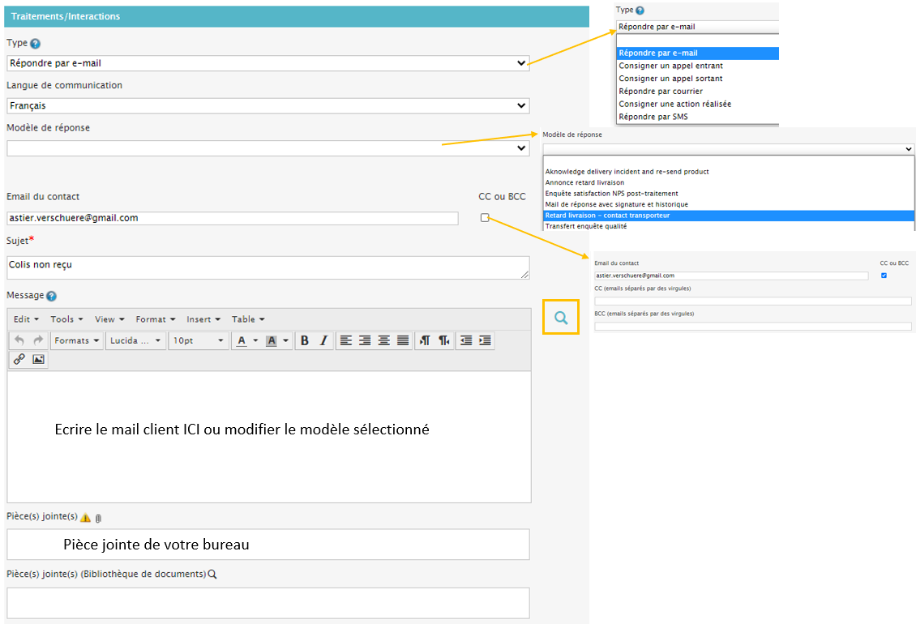This screenshot has height=624, width=916.
Task: Select 'Répondre par SMS' from type list
Action: click(653, 117)
